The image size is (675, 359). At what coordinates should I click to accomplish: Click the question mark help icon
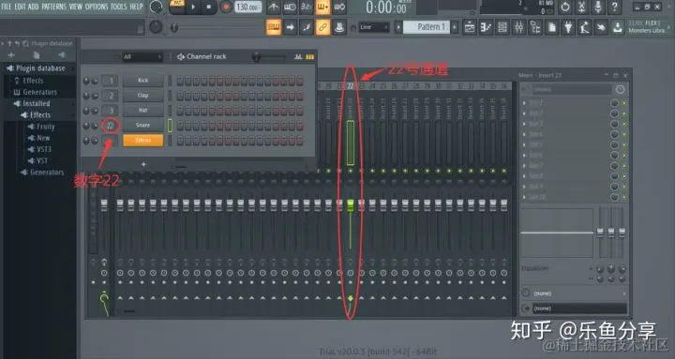point(614,7)
